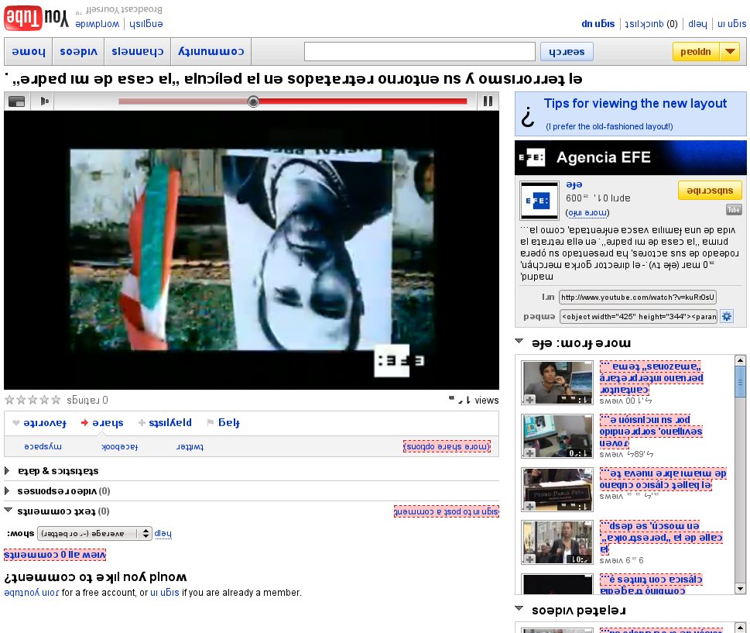Share to myspace
The height and width of the screenshot is (633, 750).
click(43, 446)
